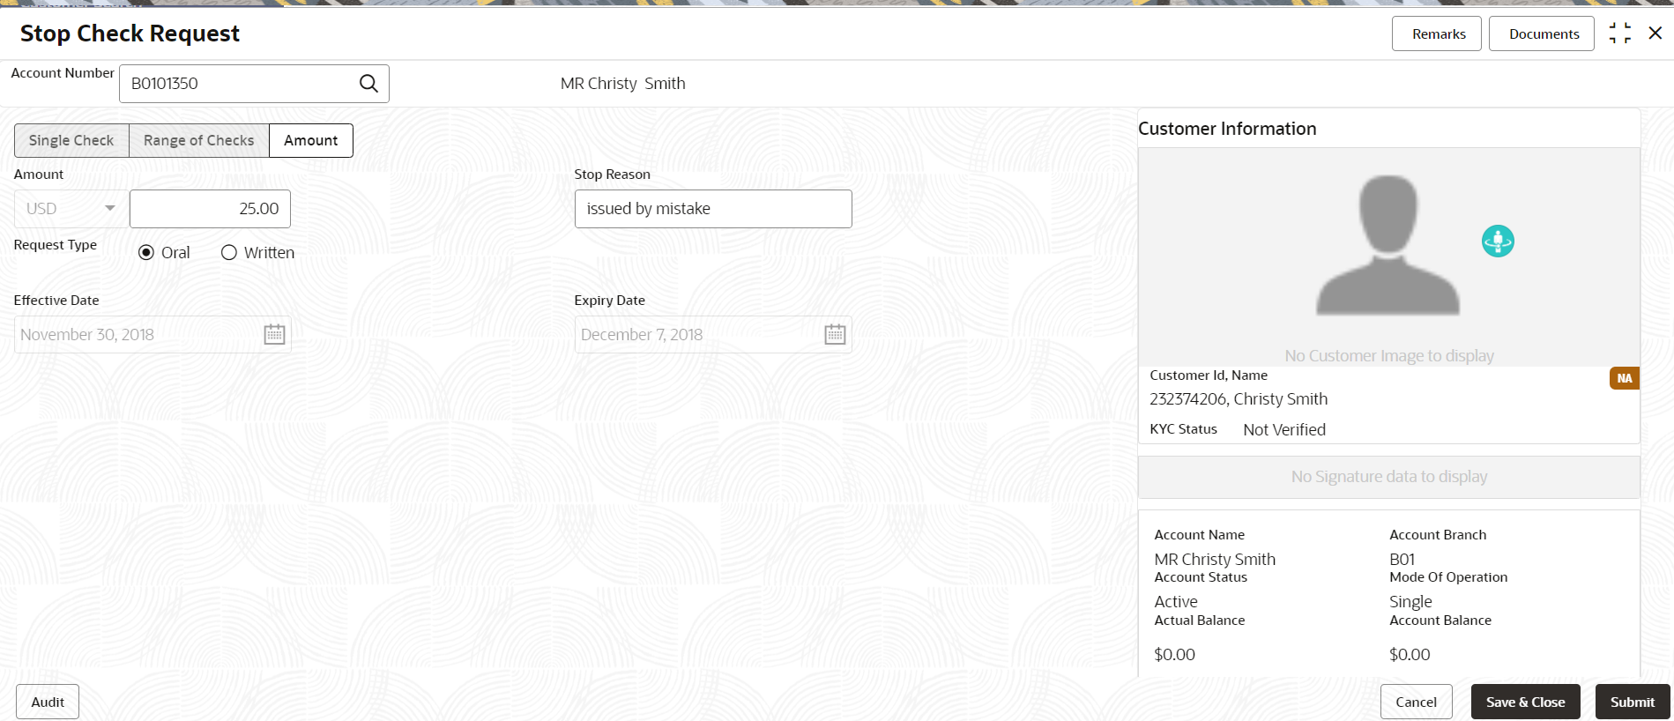Submit the stop check request
1674x721 pixels.
coord(1632,702)
